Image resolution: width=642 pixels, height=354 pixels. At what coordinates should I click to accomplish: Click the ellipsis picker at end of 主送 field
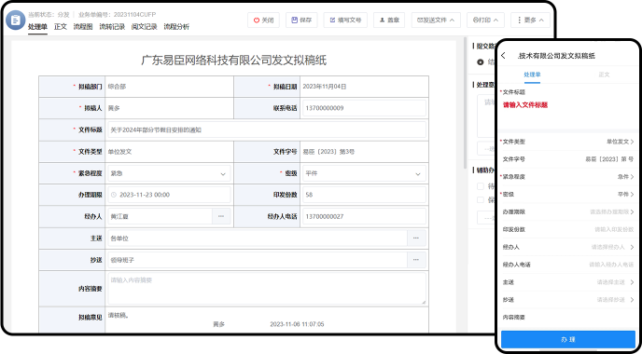pos(416,238)
